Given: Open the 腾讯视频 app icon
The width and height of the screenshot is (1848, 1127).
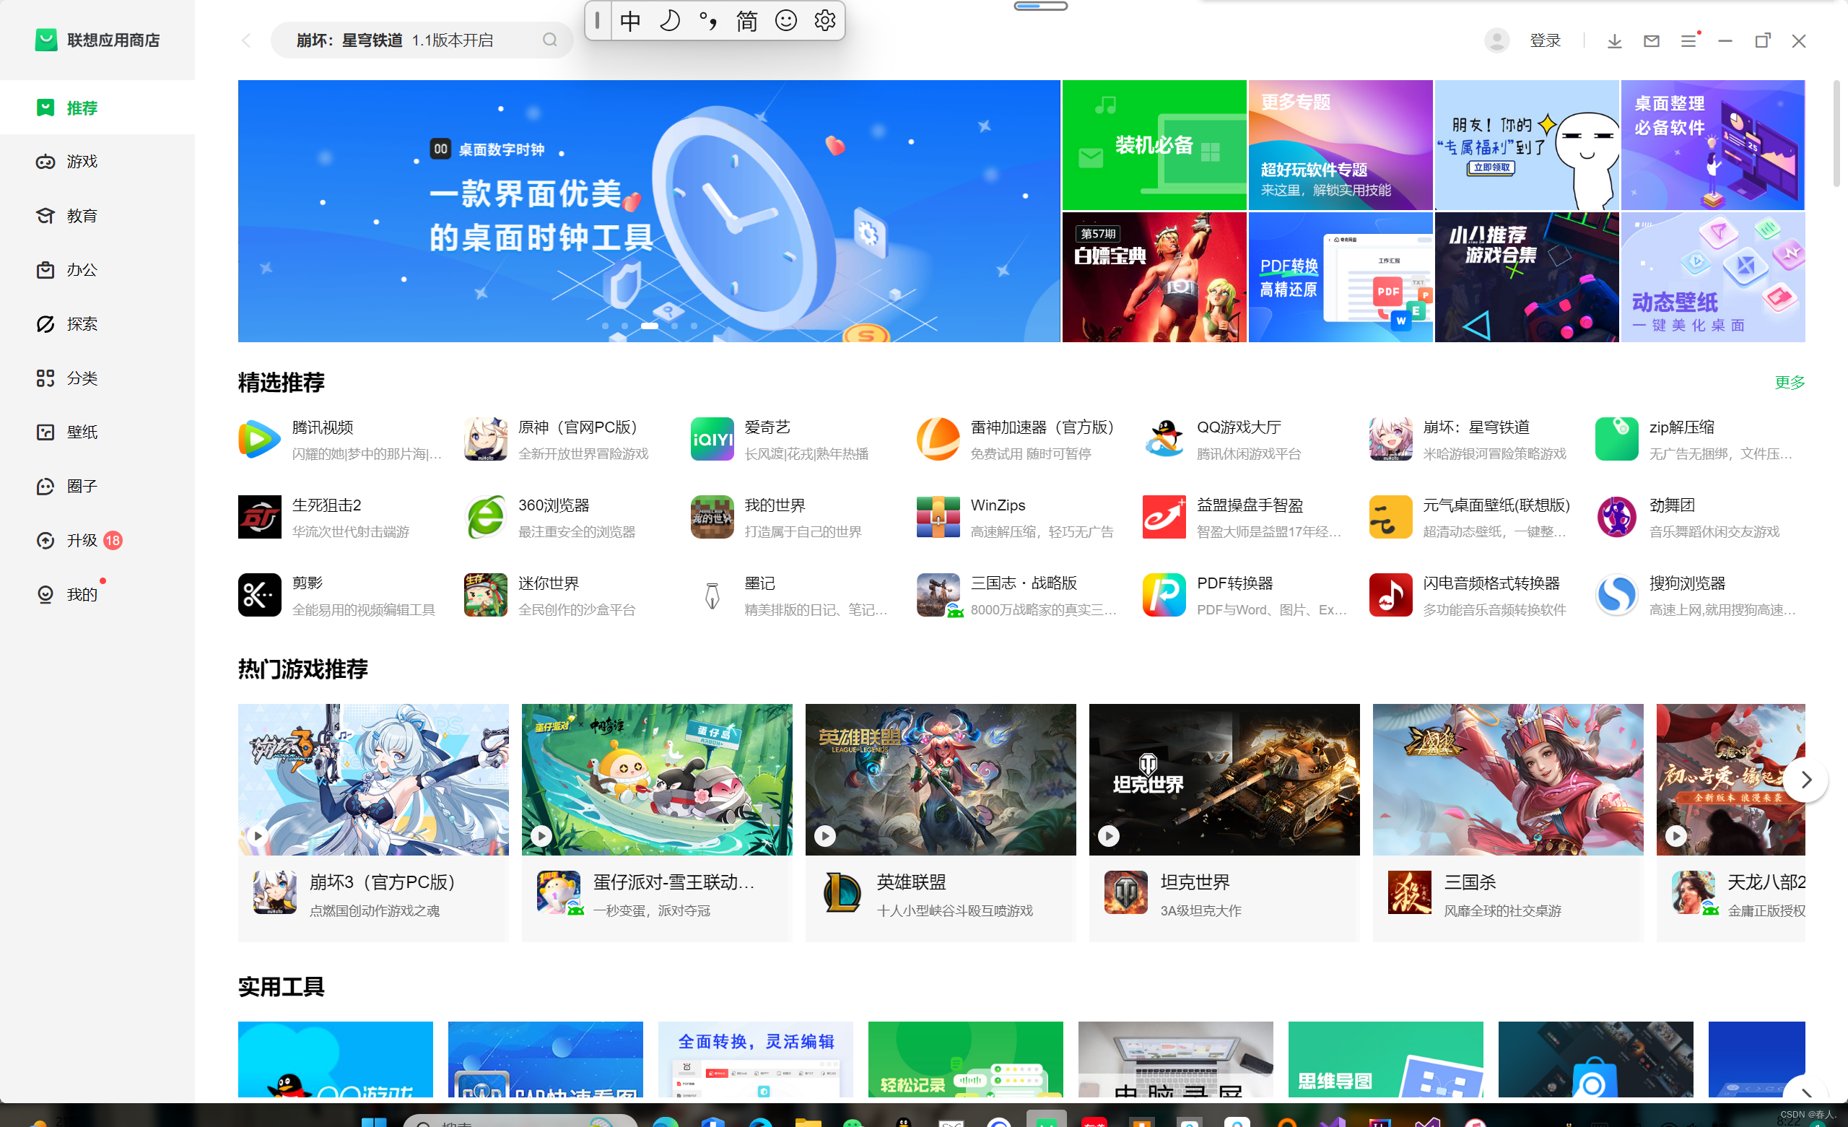Looking at the screenshot, I should [259, 439].
